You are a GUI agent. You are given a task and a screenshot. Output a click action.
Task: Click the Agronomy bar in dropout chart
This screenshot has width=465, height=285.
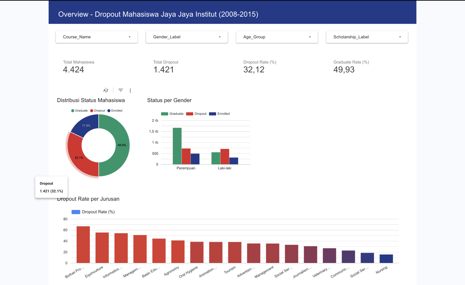pos(178,252)
